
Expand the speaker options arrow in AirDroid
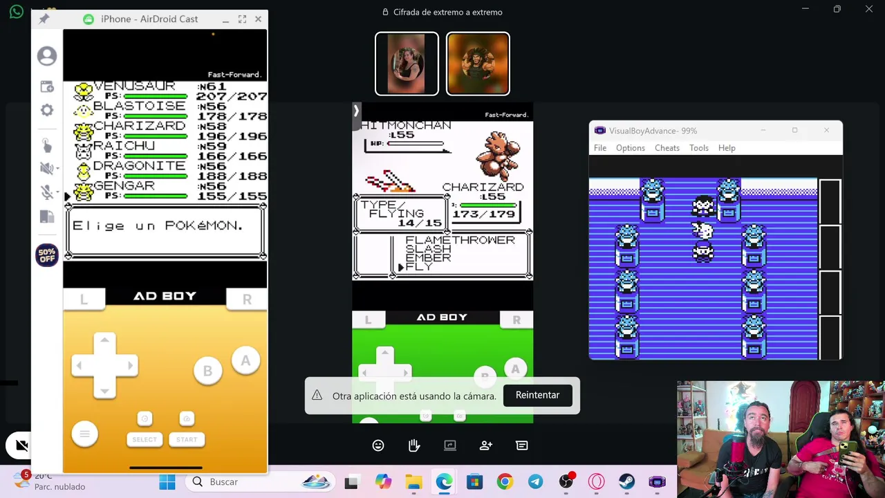[x=57, y=168]
